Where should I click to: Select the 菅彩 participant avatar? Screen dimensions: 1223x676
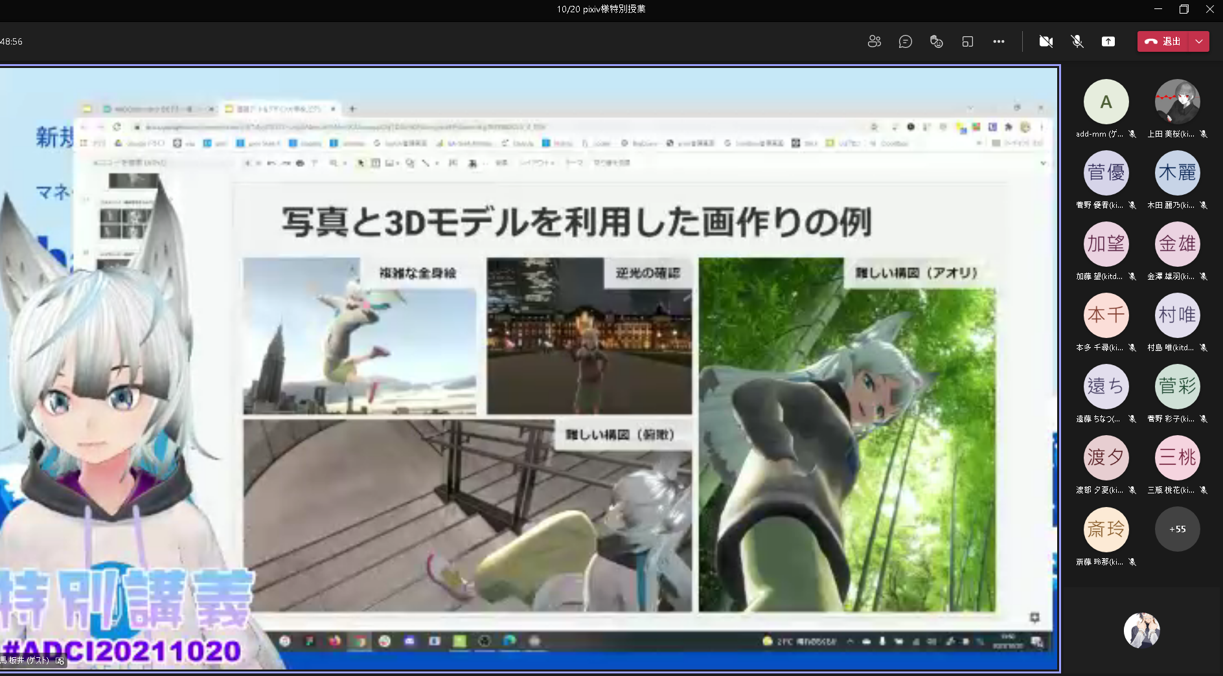pos(1177,387)
